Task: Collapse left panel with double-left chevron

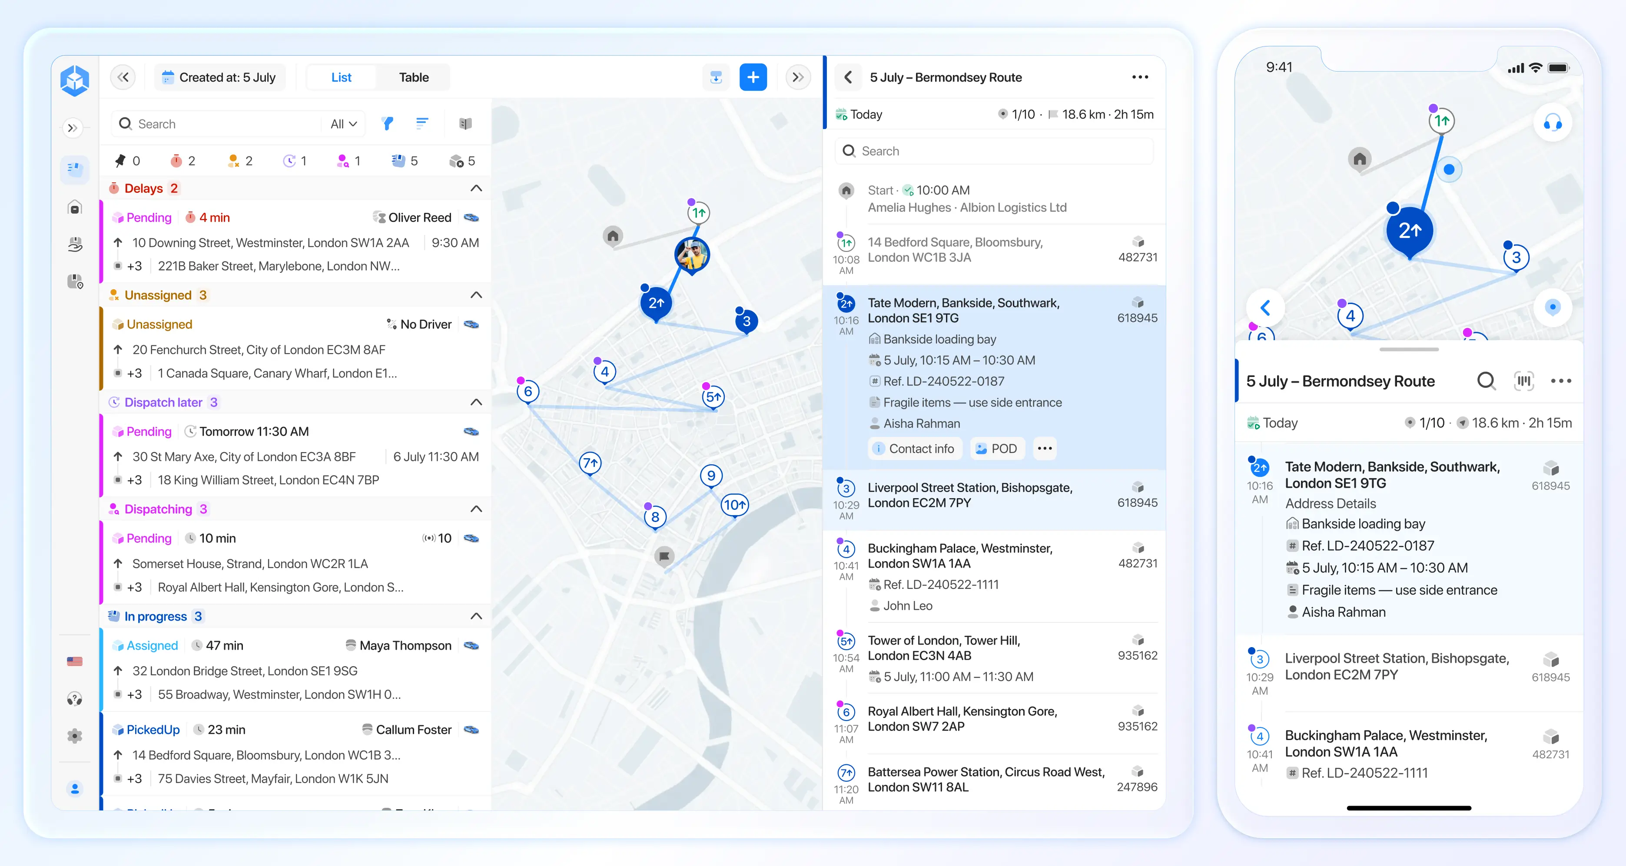Action: (123, 78)
